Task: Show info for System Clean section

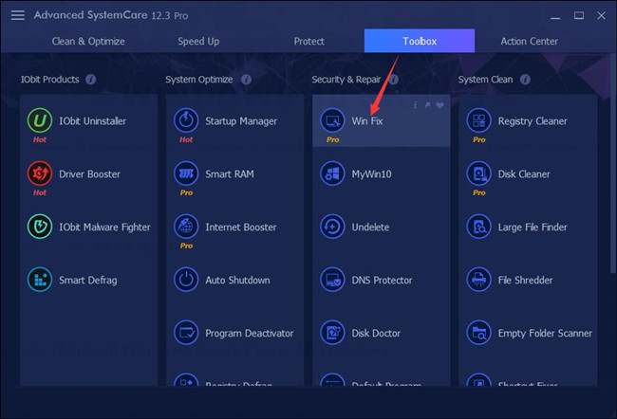Action: (525, 80)
